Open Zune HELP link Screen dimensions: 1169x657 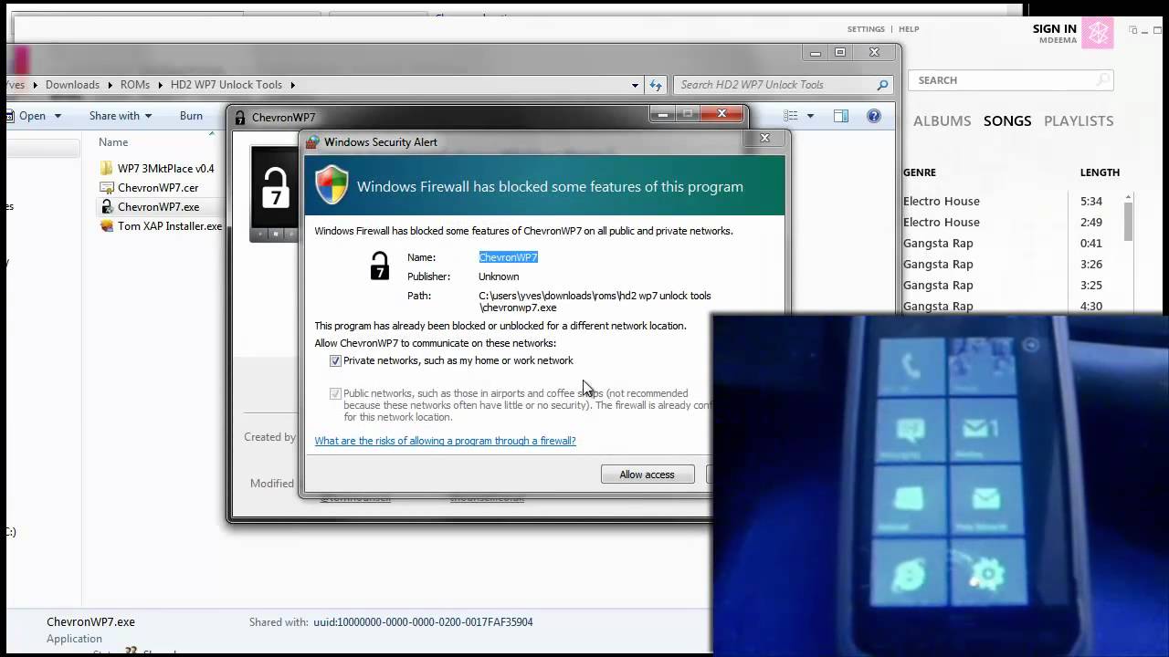(x=909, y=29)
